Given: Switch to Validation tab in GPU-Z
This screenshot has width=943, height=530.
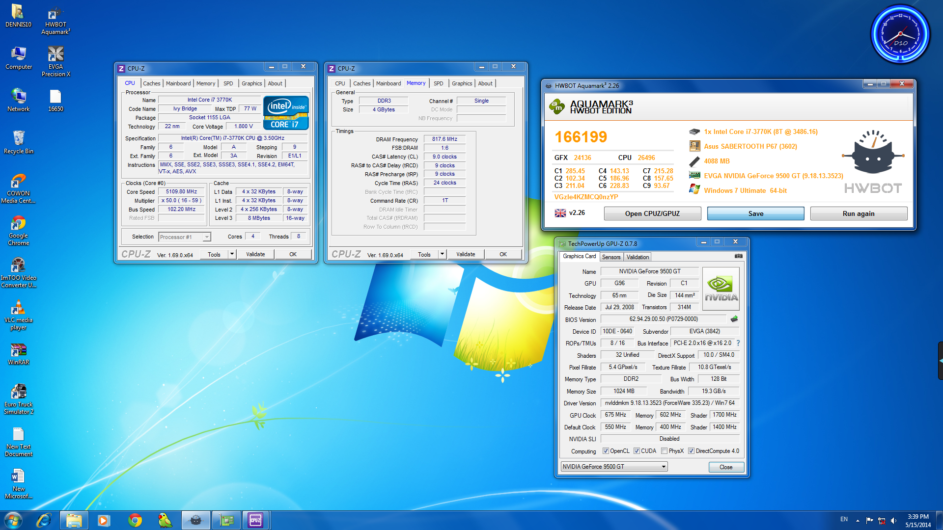Looking at the screenshot, I should tap(638, 257).
